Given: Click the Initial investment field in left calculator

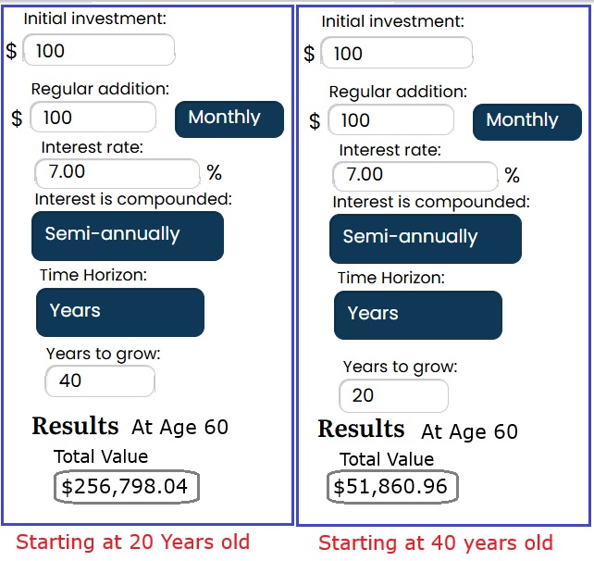Looking at the screenshot, I should (98, 50).
